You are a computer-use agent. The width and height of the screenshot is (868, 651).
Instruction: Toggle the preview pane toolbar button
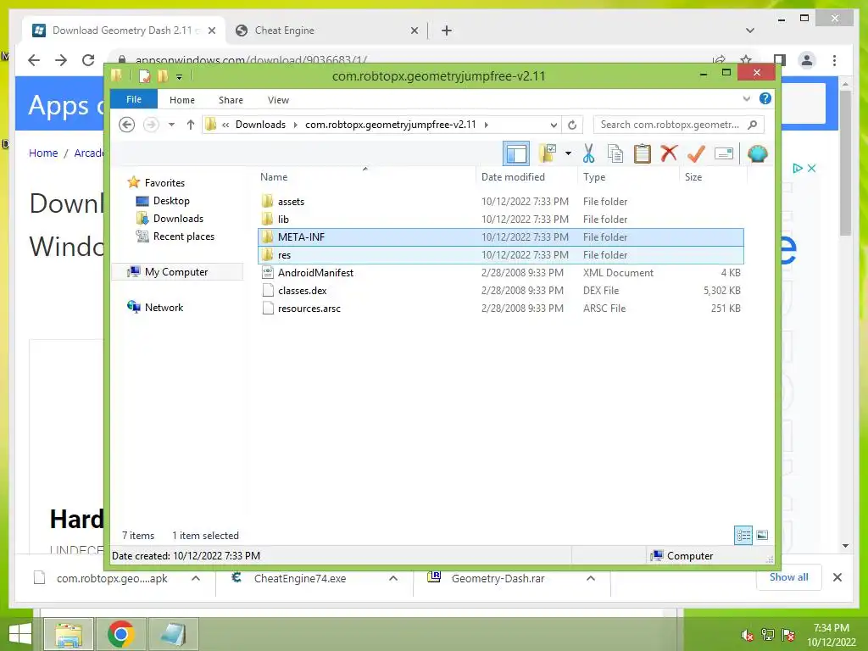[516, 154]
